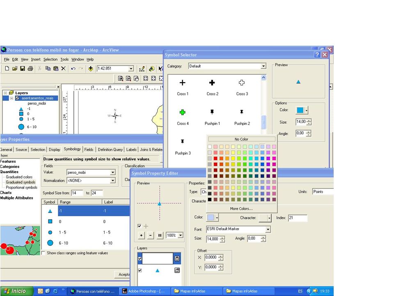Click the light blue Color swatch in editor

[211, 217]
